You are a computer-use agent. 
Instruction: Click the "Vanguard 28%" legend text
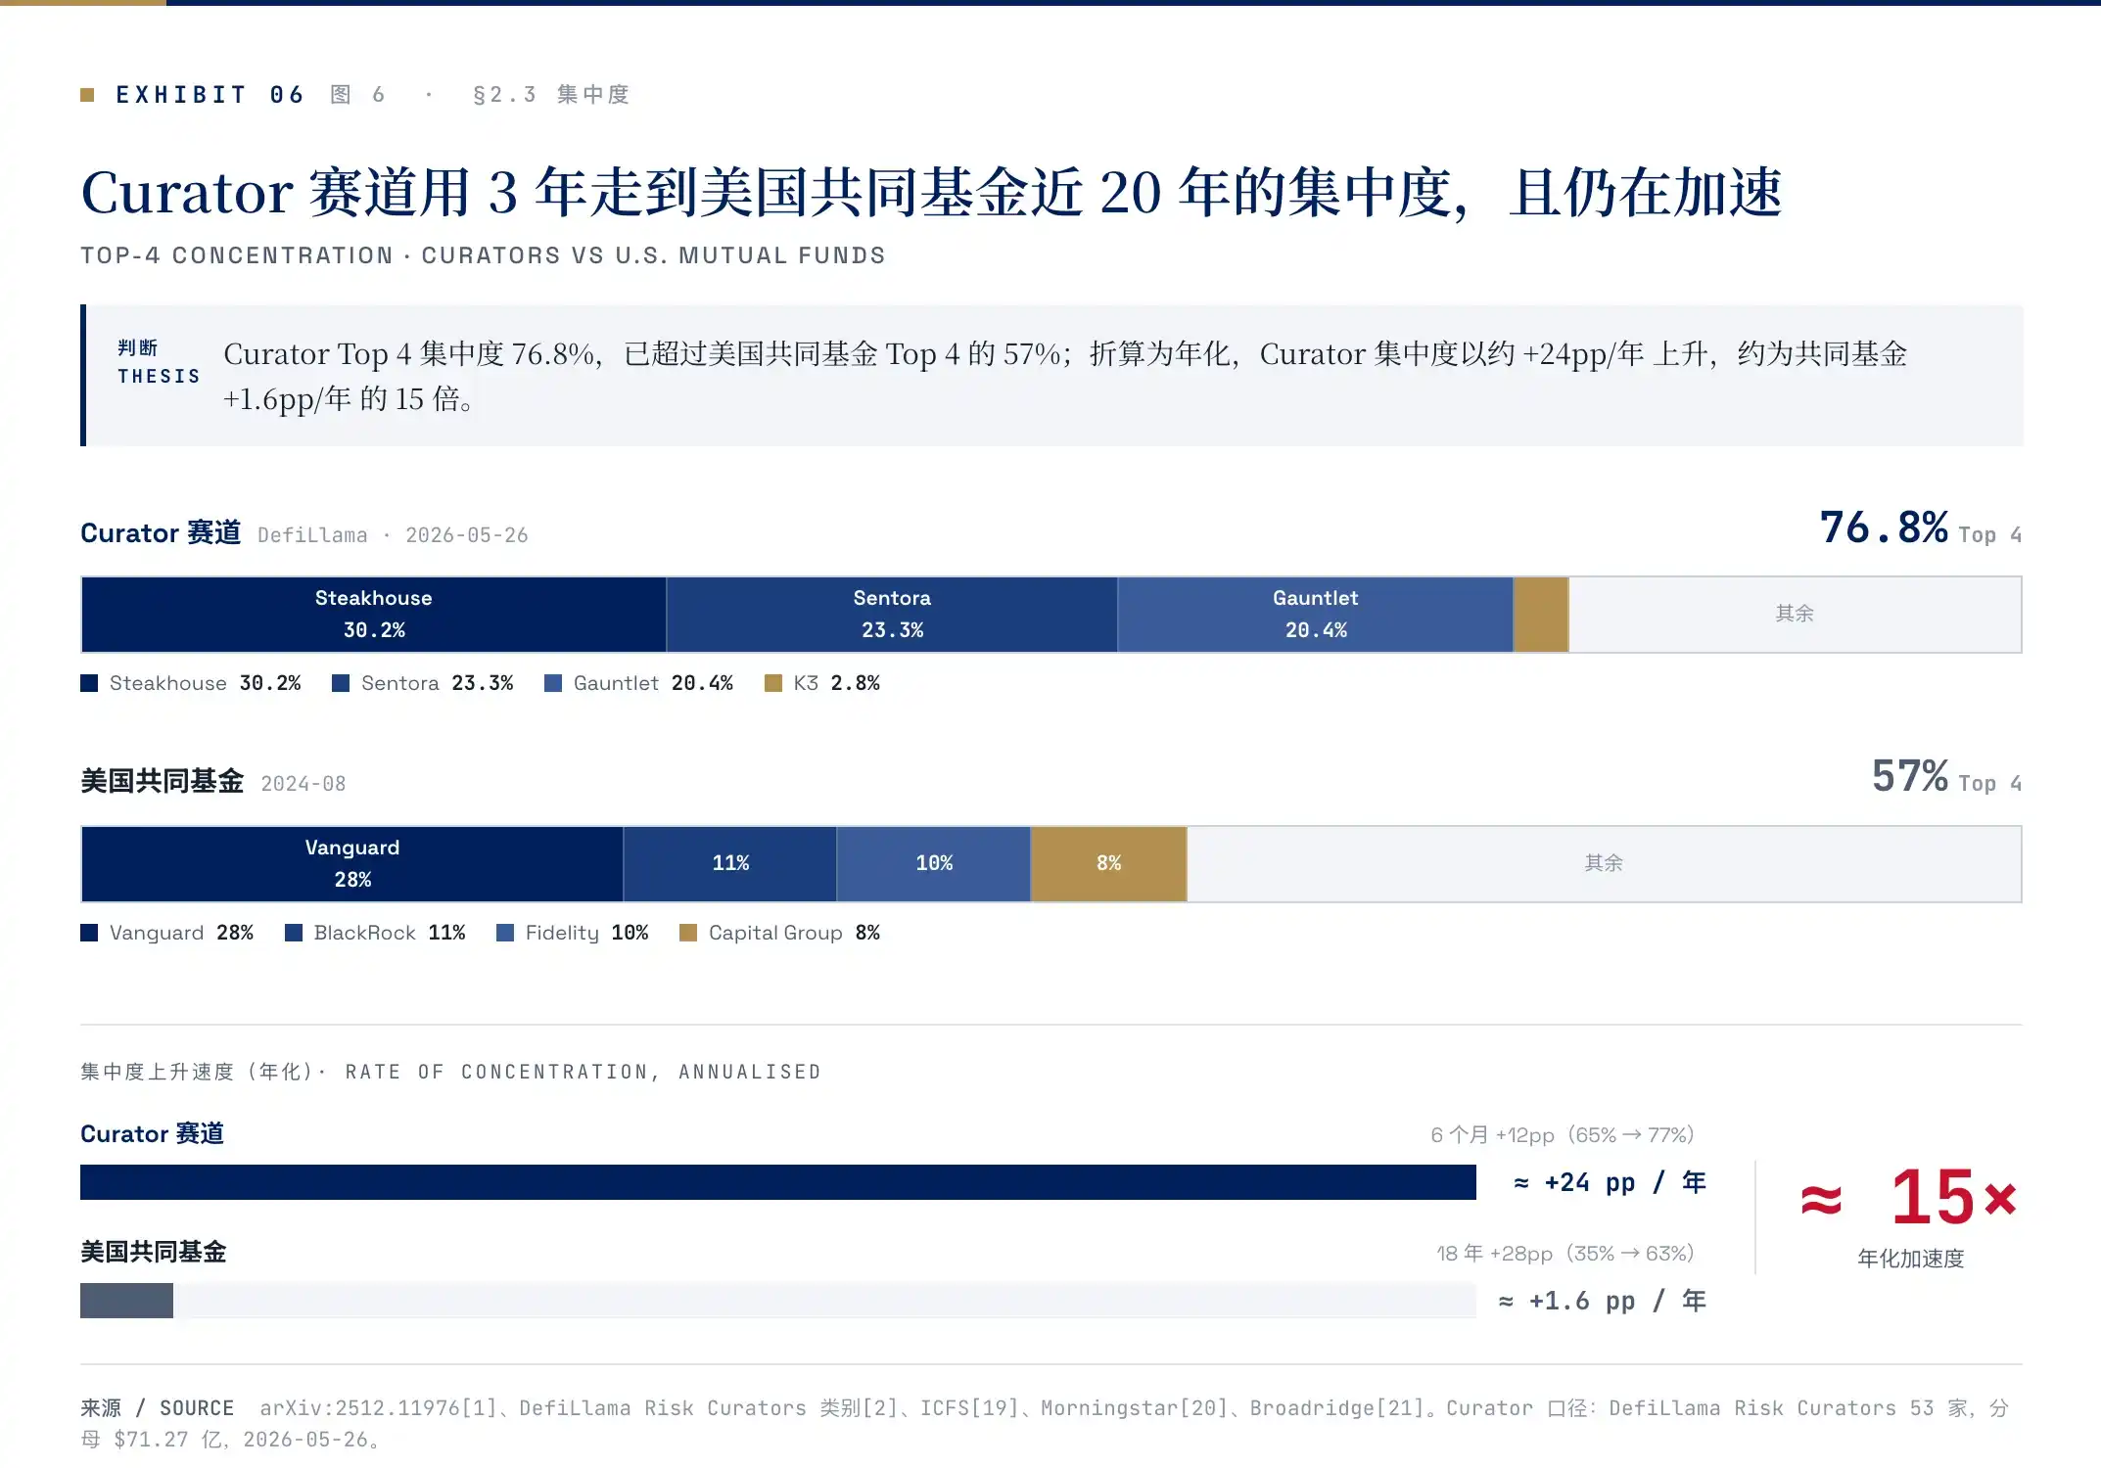[x=181, y=933]
